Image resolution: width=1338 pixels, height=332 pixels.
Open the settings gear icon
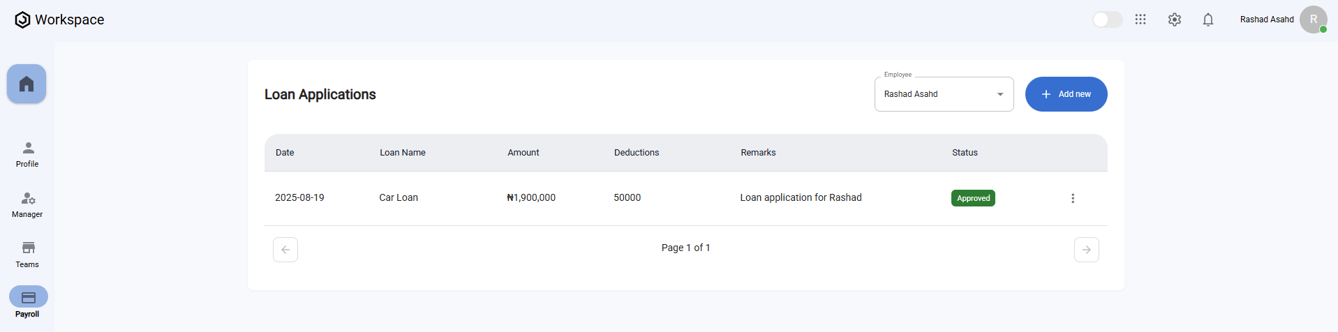[1175, 20]
